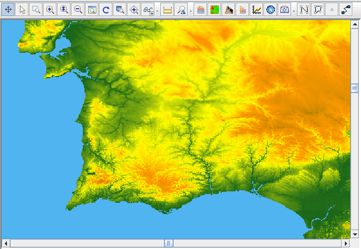Select the Pan tool with four arrows
The image size is (361, 249).
click(x=8, y=10)
